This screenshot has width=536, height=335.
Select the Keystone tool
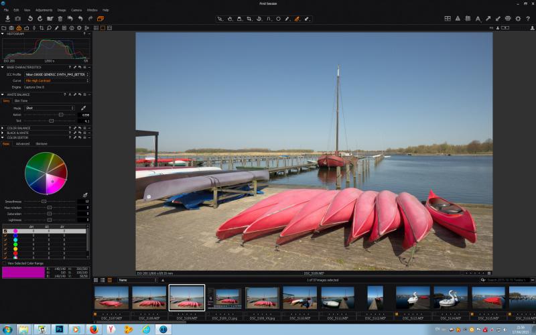[x=269, y=19]
